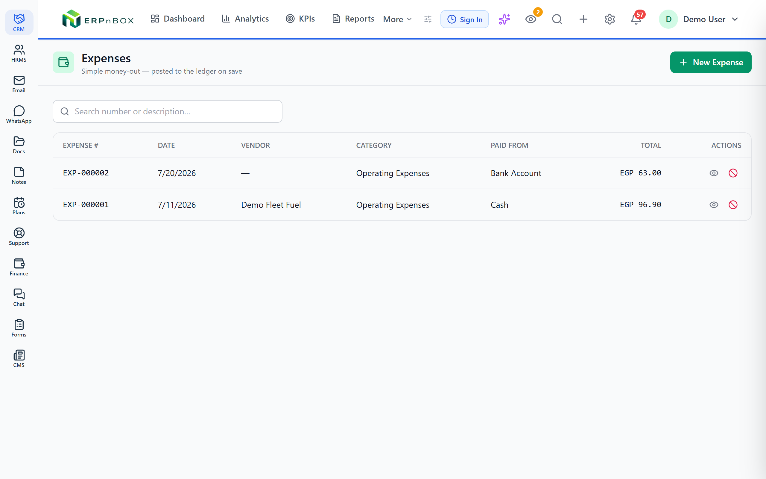Click the Sign In clock button

[465, 19]
